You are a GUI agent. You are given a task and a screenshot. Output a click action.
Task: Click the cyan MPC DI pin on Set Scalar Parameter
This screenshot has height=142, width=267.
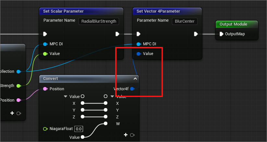(x=45, y=44)
